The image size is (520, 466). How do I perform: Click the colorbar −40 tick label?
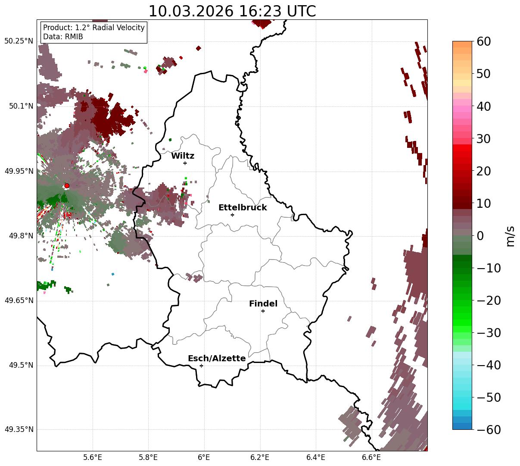488,365
